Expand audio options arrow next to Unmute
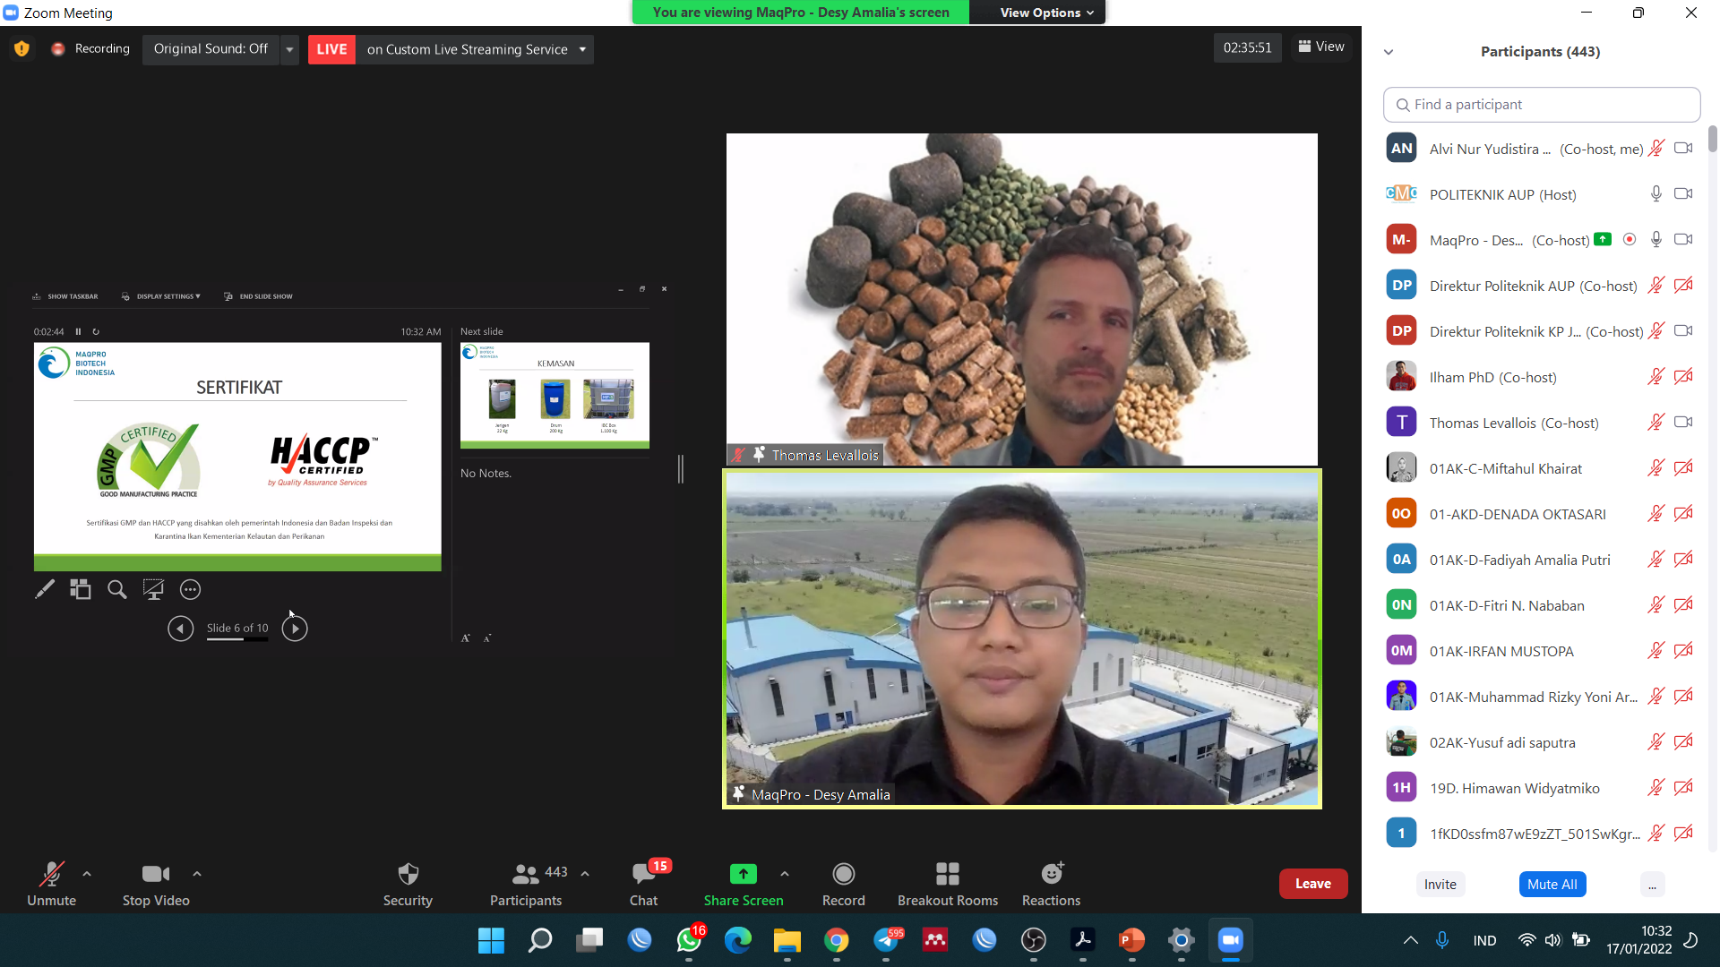 87,873
